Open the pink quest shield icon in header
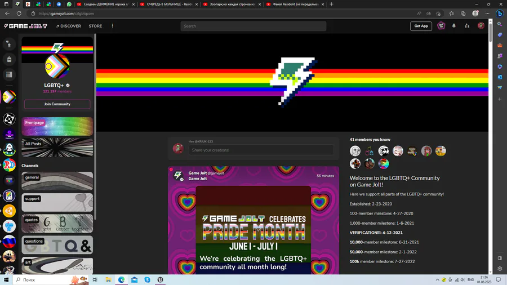 (x=441, y=26)
